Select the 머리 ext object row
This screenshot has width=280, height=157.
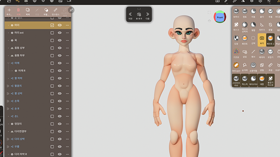point(38,33)
